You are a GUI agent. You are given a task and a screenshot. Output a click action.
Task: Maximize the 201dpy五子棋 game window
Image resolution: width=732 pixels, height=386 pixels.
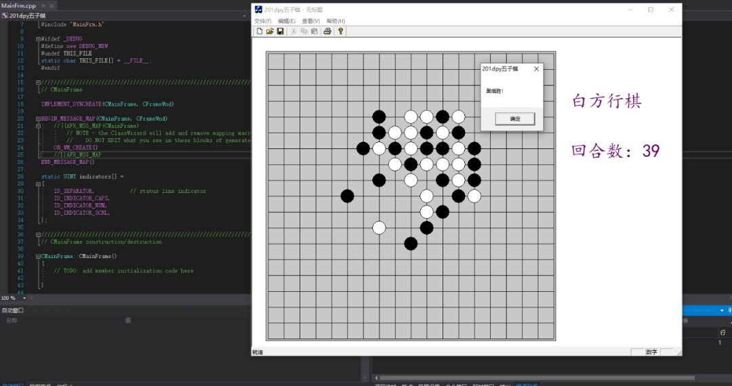point(651,9)
